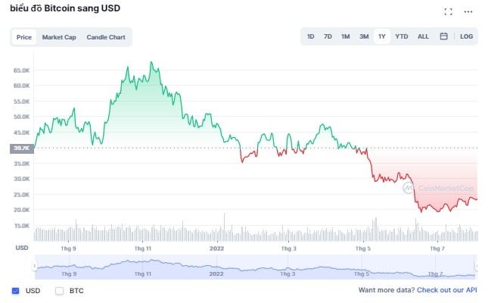488x303 pixels.
Task: Switch to the Market Cap tab
Action: [59, 37]
